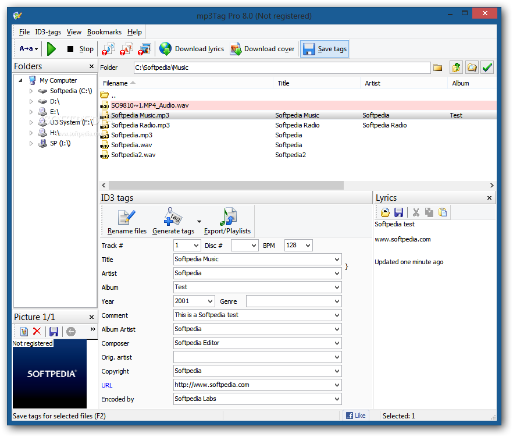
Task: Select U3 System (F:\) in folder tree
Action: [x=72, y=122]
